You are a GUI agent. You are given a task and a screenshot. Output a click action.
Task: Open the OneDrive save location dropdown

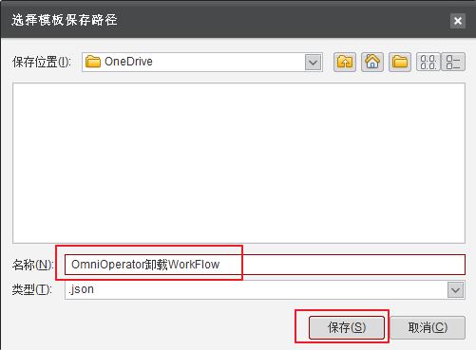click(x=313, y=63)
